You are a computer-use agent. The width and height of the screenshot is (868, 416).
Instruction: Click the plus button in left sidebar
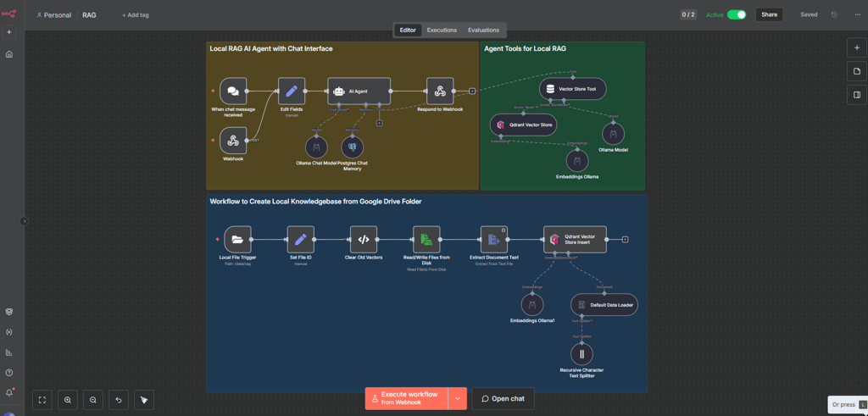pyautogui.click(x=8, y=33)
